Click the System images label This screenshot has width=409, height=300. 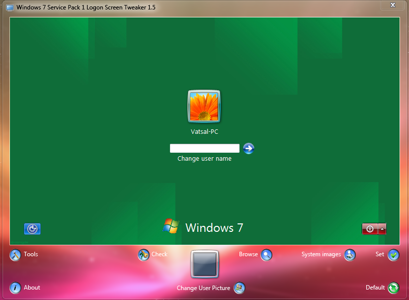[321, 254]
